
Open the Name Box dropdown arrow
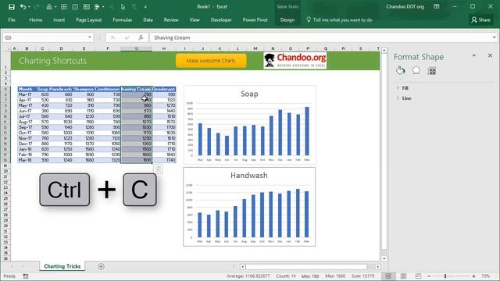pos(90,37)
